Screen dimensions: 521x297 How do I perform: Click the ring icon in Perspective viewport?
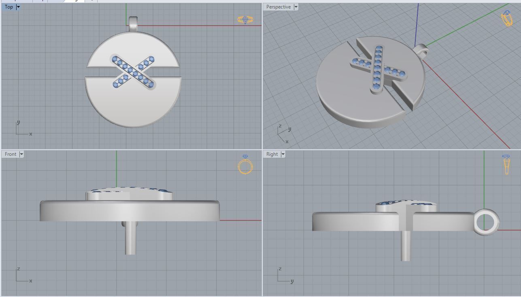pyautogui.click(x=507, y=18)
